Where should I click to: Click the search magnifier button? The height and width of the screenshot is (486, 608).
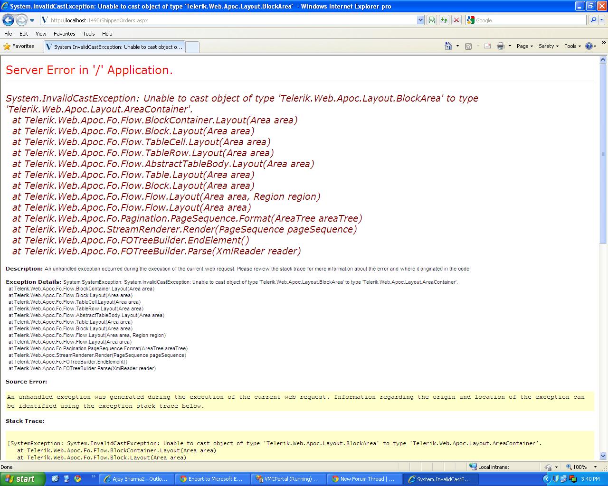(x=593, y=20)
